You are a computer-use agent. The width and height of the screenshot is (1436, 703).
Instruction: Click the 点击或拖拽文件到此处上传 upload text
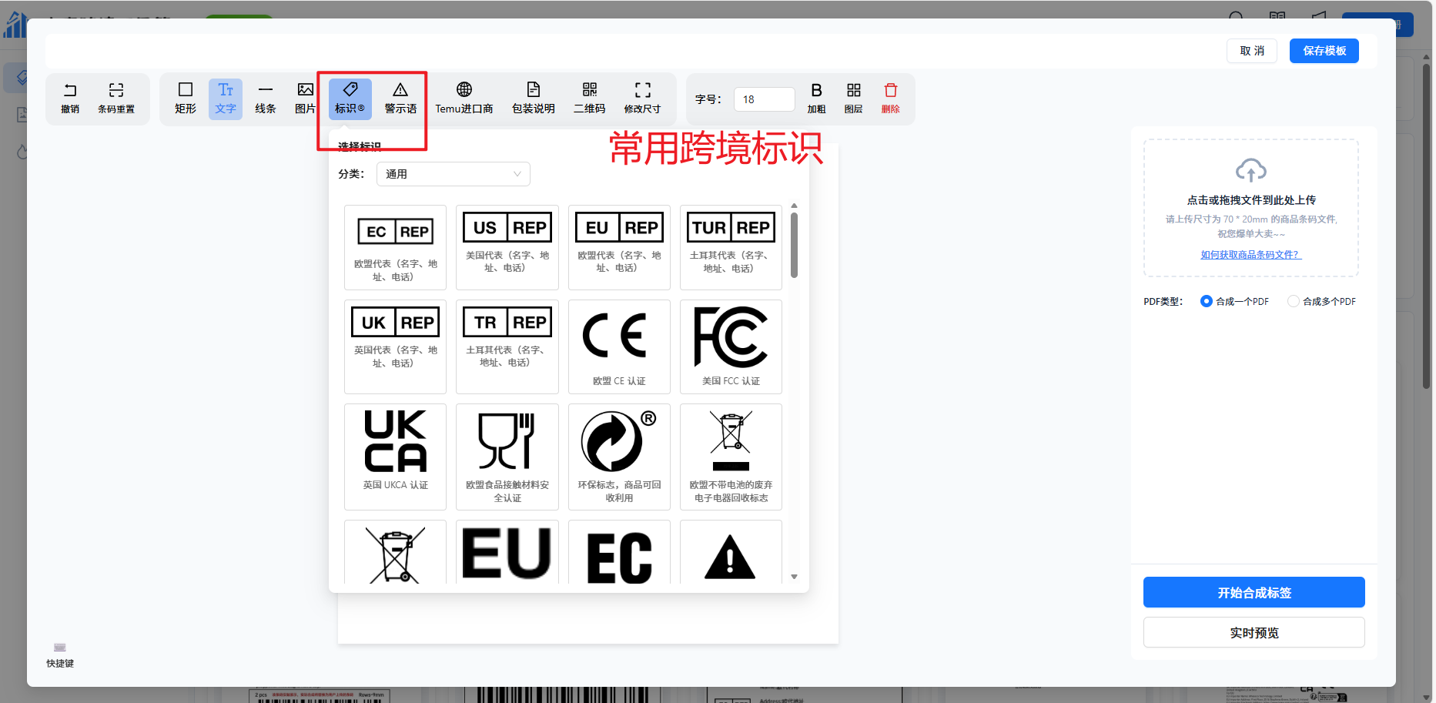pos(1251,200)
